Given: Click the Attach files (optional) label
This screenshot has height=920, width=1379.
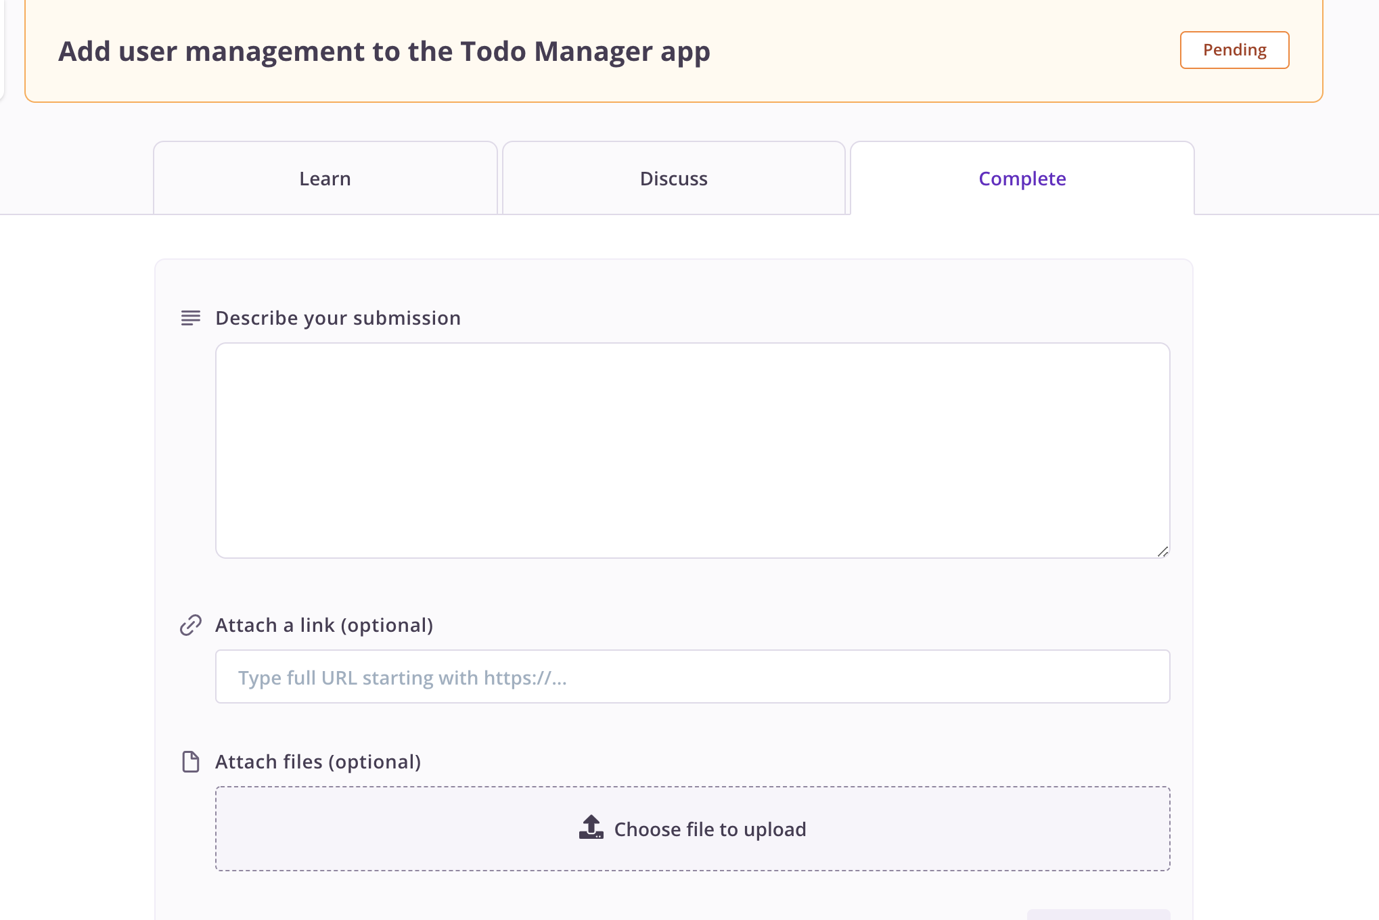Looking at the screenshot, I should (318, 762).
